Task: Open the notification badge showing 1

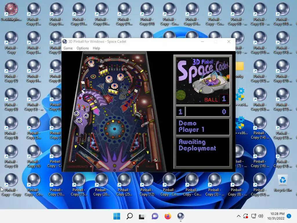Action: pos(289,216)
